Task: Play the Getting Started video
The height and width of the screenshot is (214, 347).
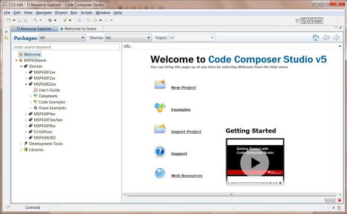Action: [x=254, y=163]
